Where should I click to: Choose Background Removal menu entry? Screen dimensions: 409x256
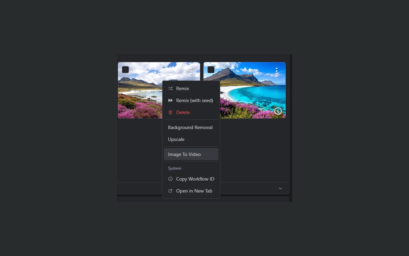(191, 127)
